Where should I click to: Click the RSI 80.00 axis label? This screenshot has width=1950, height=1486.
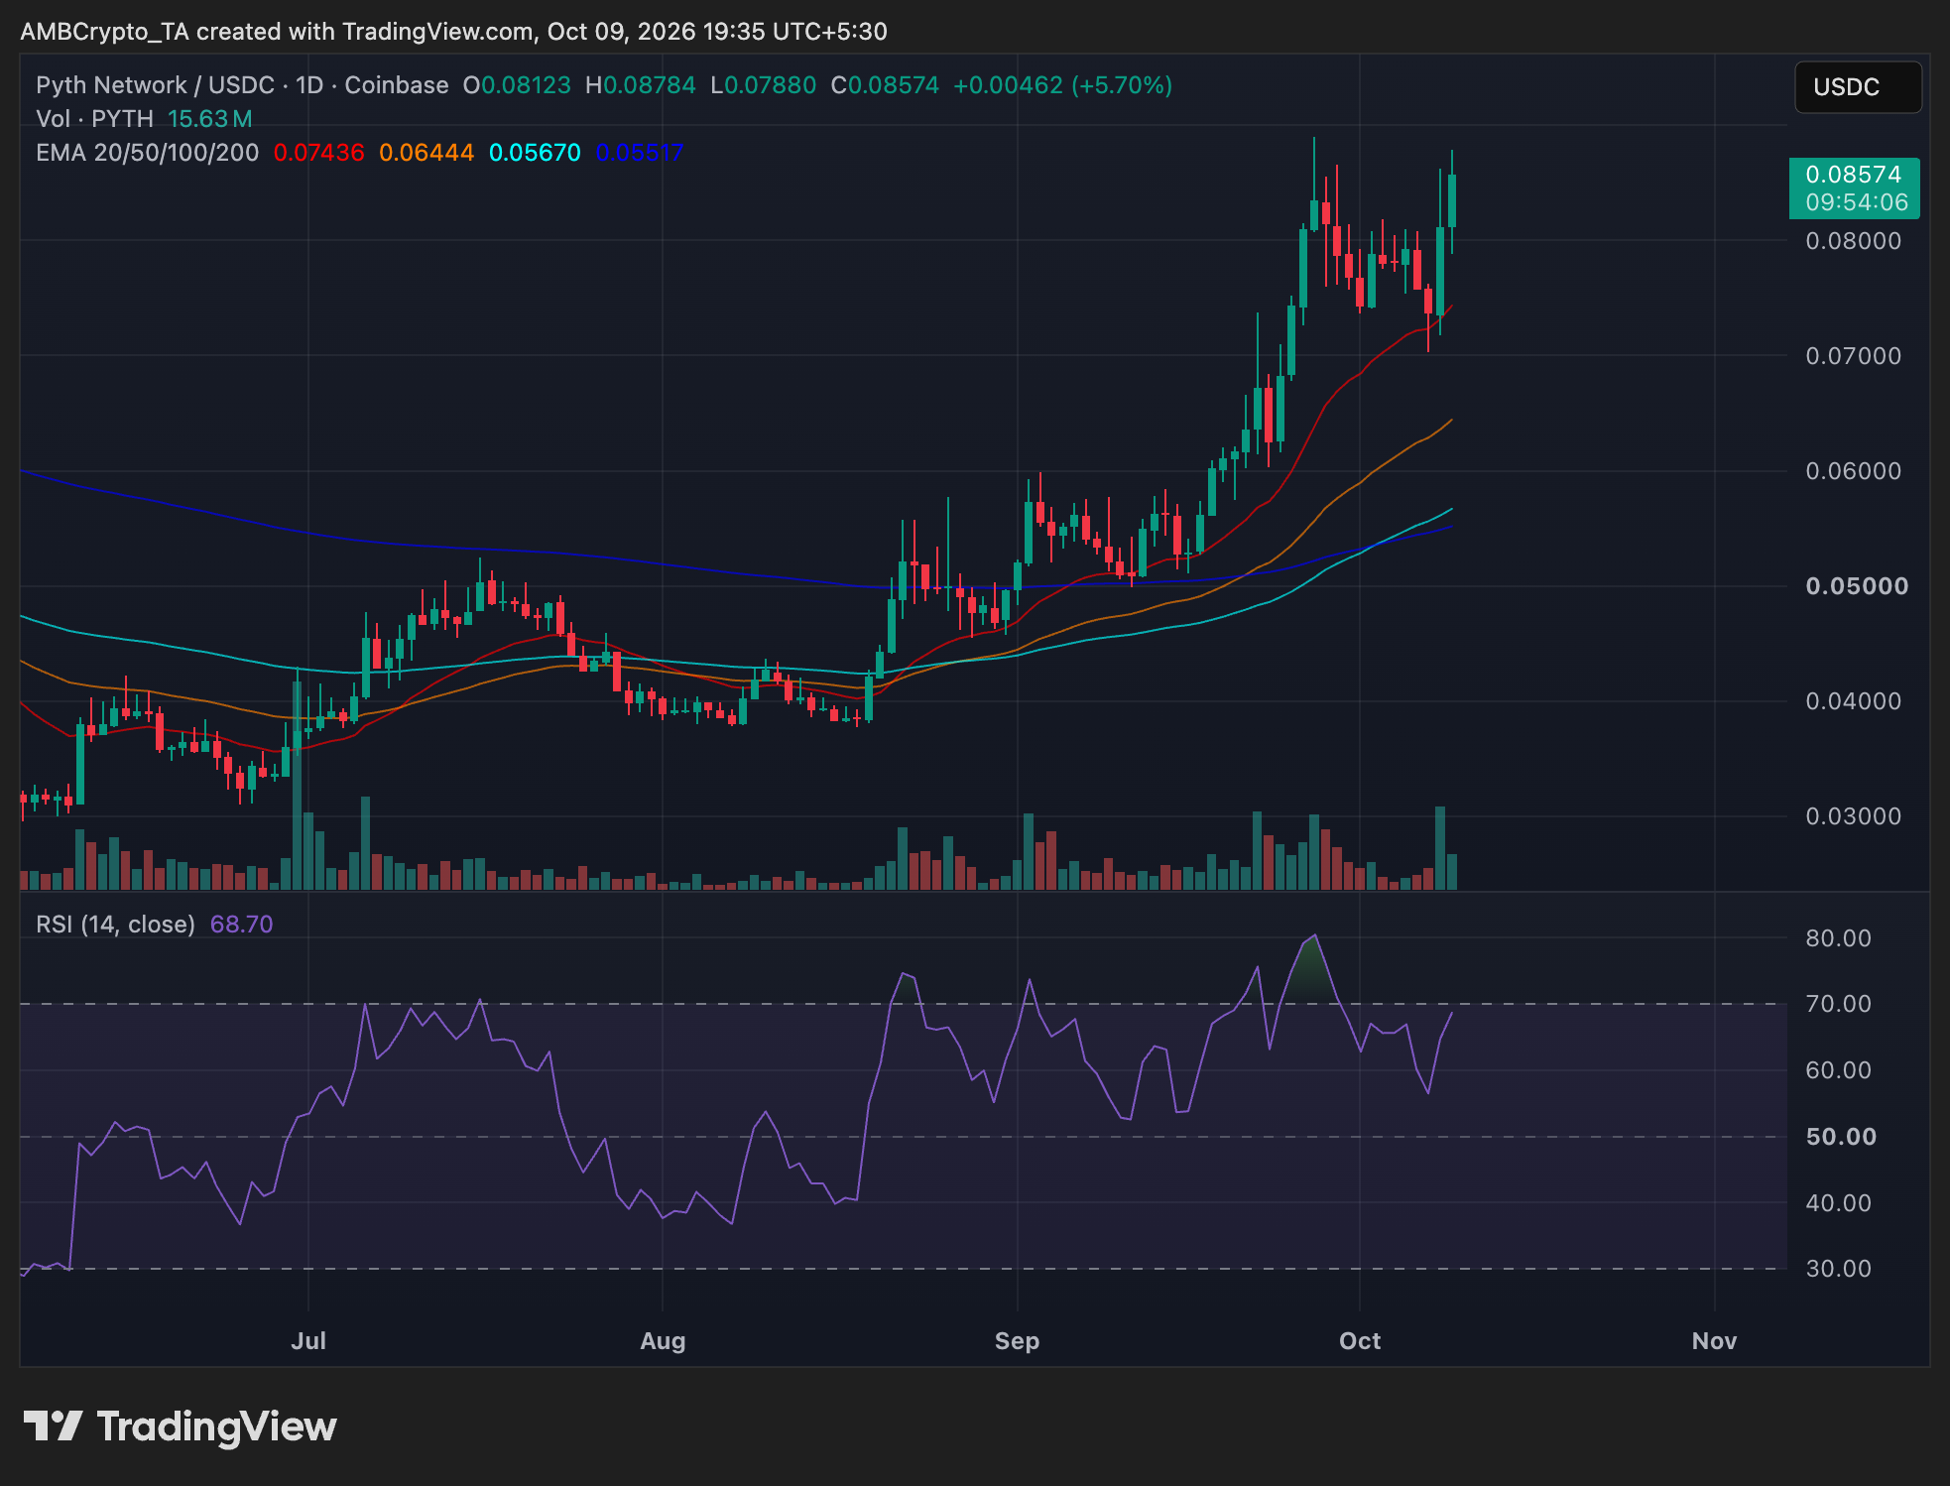point(1839,938)
